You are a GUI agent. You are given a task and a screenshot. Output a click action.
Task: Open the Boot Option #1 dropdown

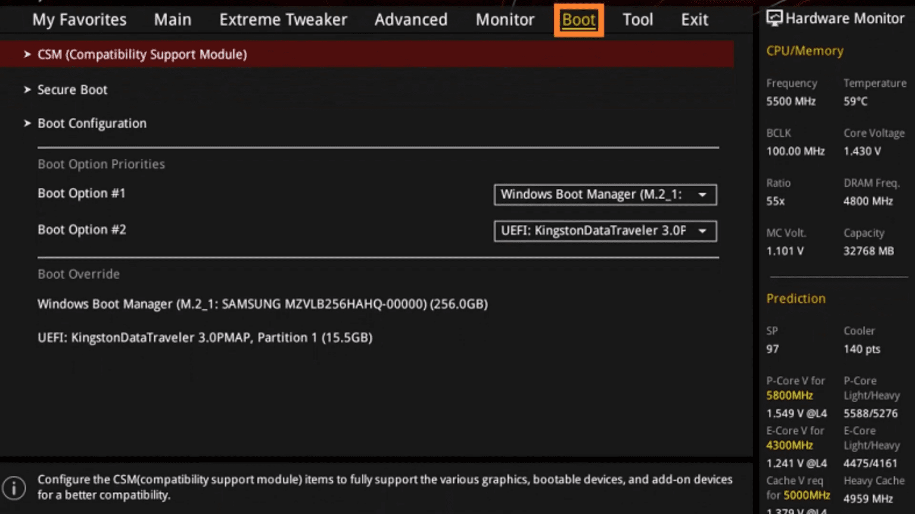point(605,195)
